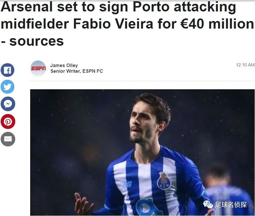Screen dimensions: 255x216
Task: Email the article using the envelope icon
Action: click(8, 139)
